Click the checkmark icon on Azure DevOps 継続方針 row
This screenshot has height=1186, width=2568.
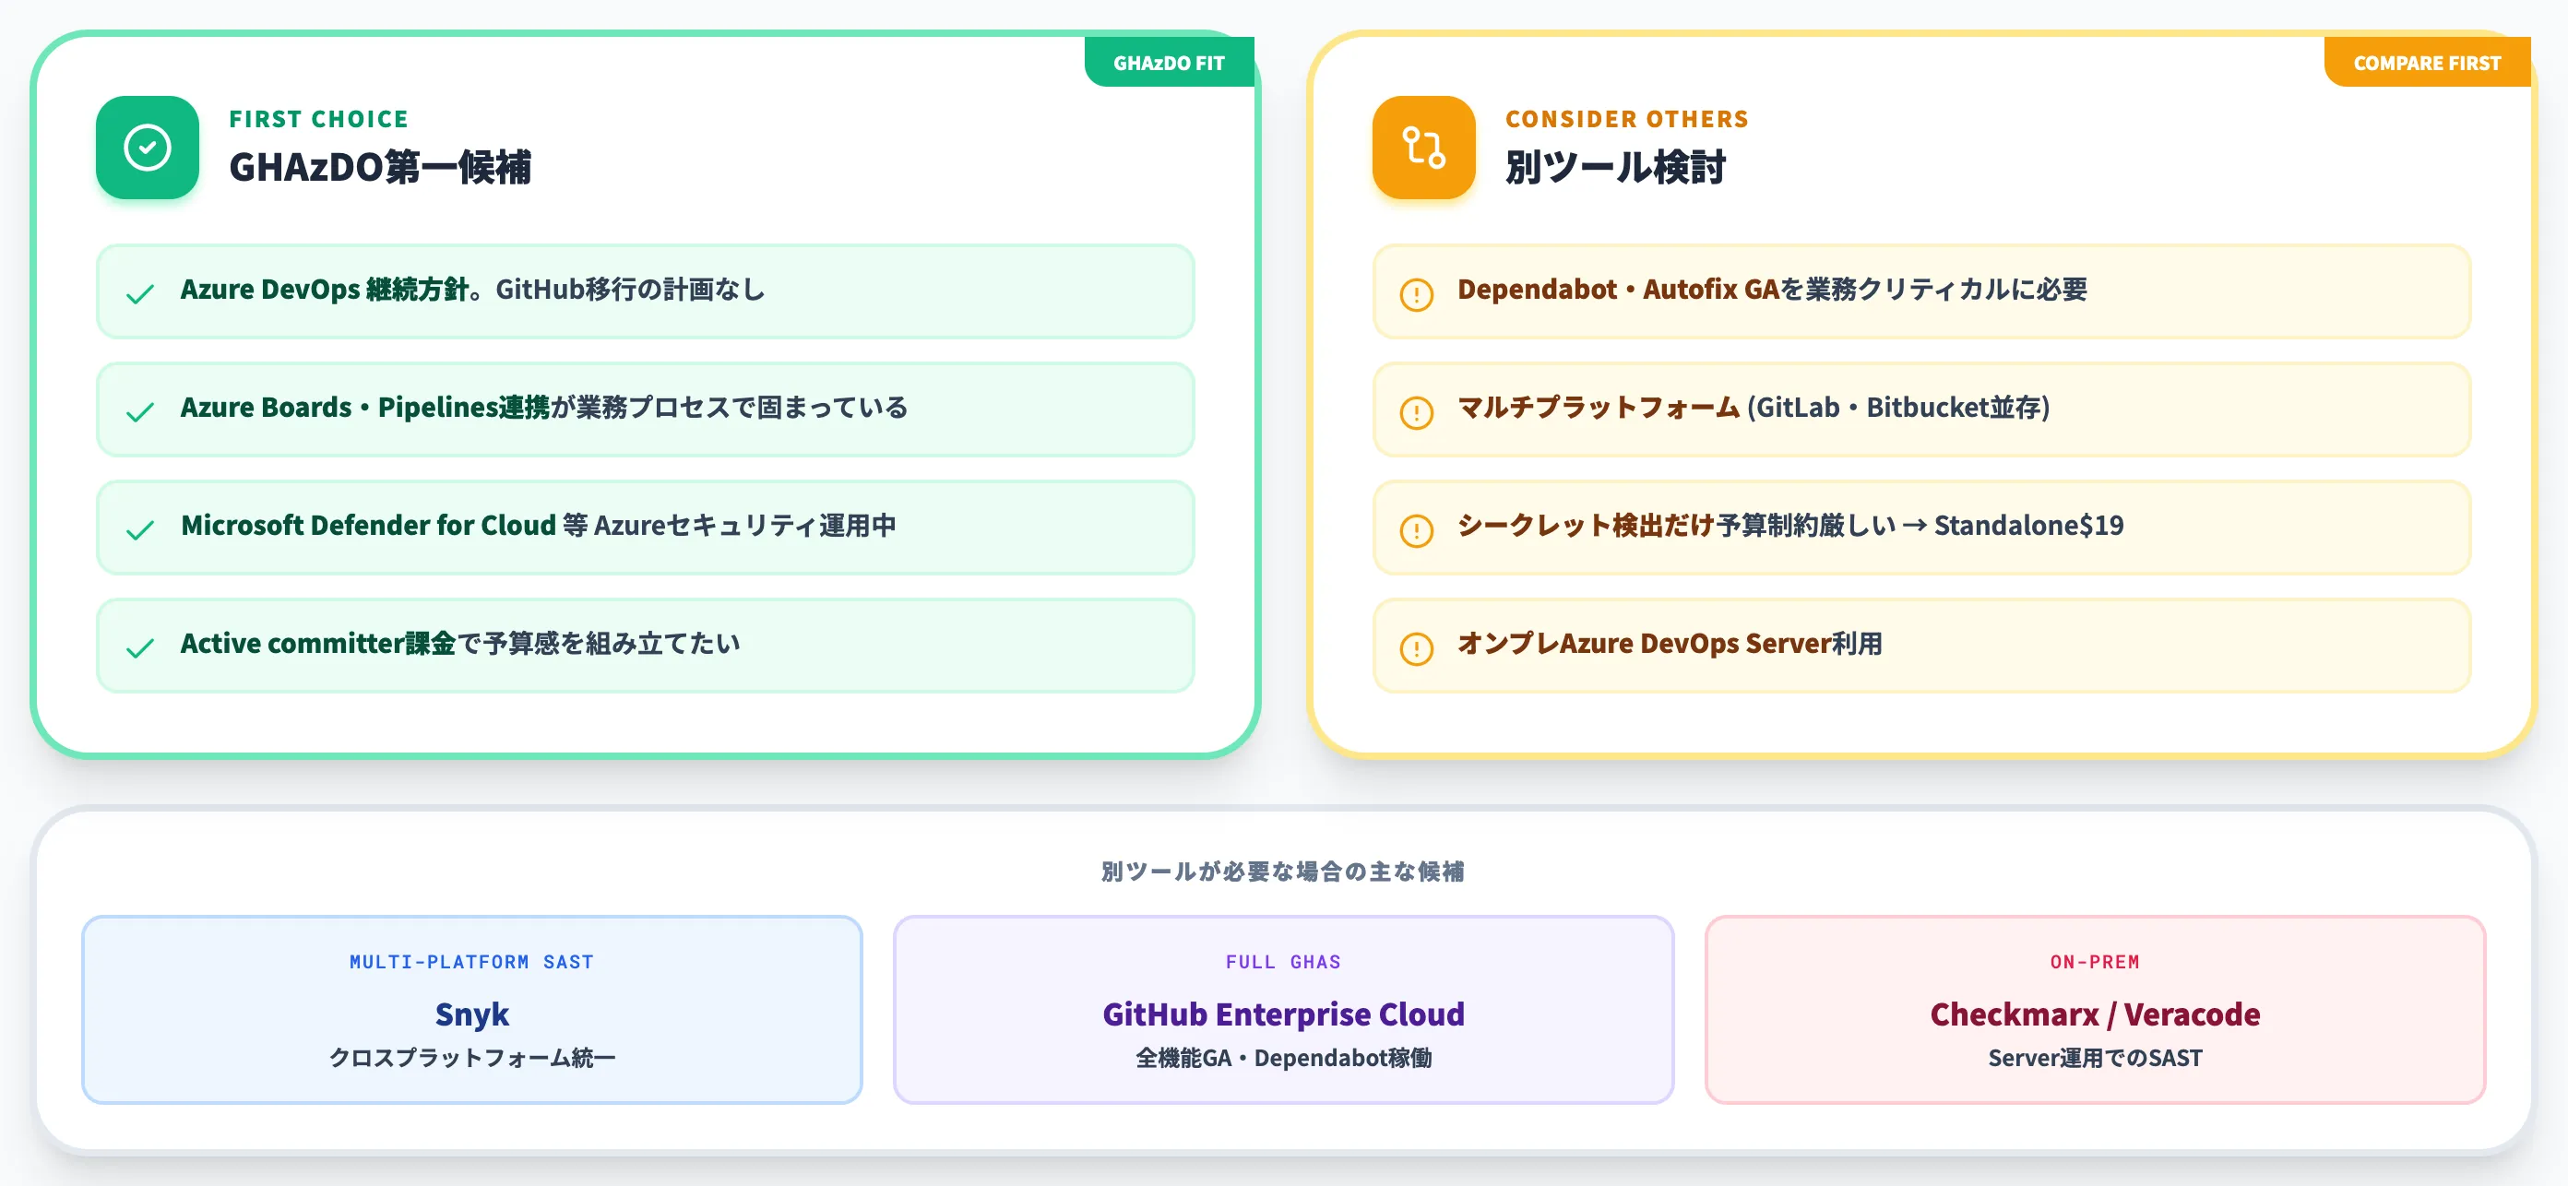pyautogui.click(x=140, y=294)
